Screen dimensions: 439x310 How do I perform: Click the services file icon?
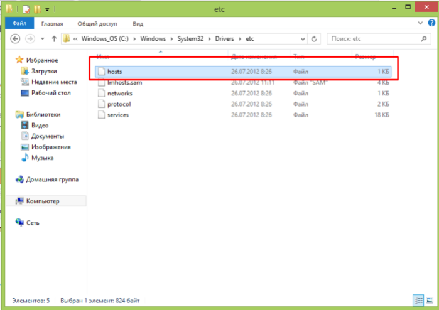101,115
